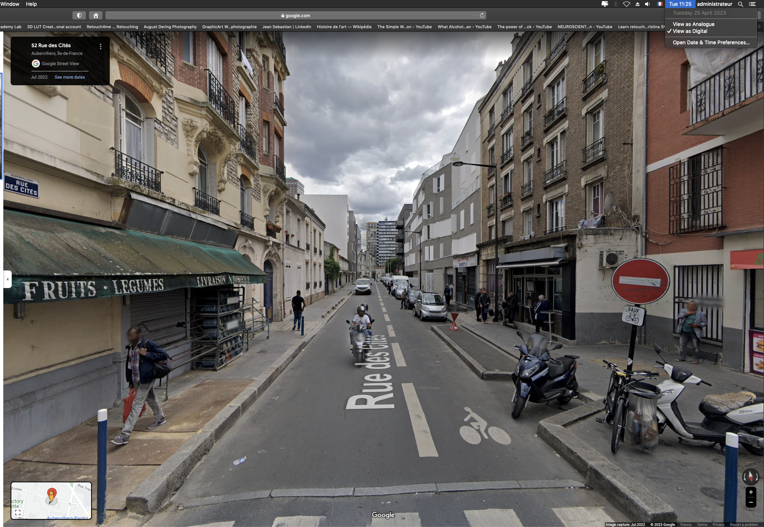Viewport: 764px width, 527px height.
Task: Open the Wi-Fi menu bar icon
Action: [x=626, y=4]
